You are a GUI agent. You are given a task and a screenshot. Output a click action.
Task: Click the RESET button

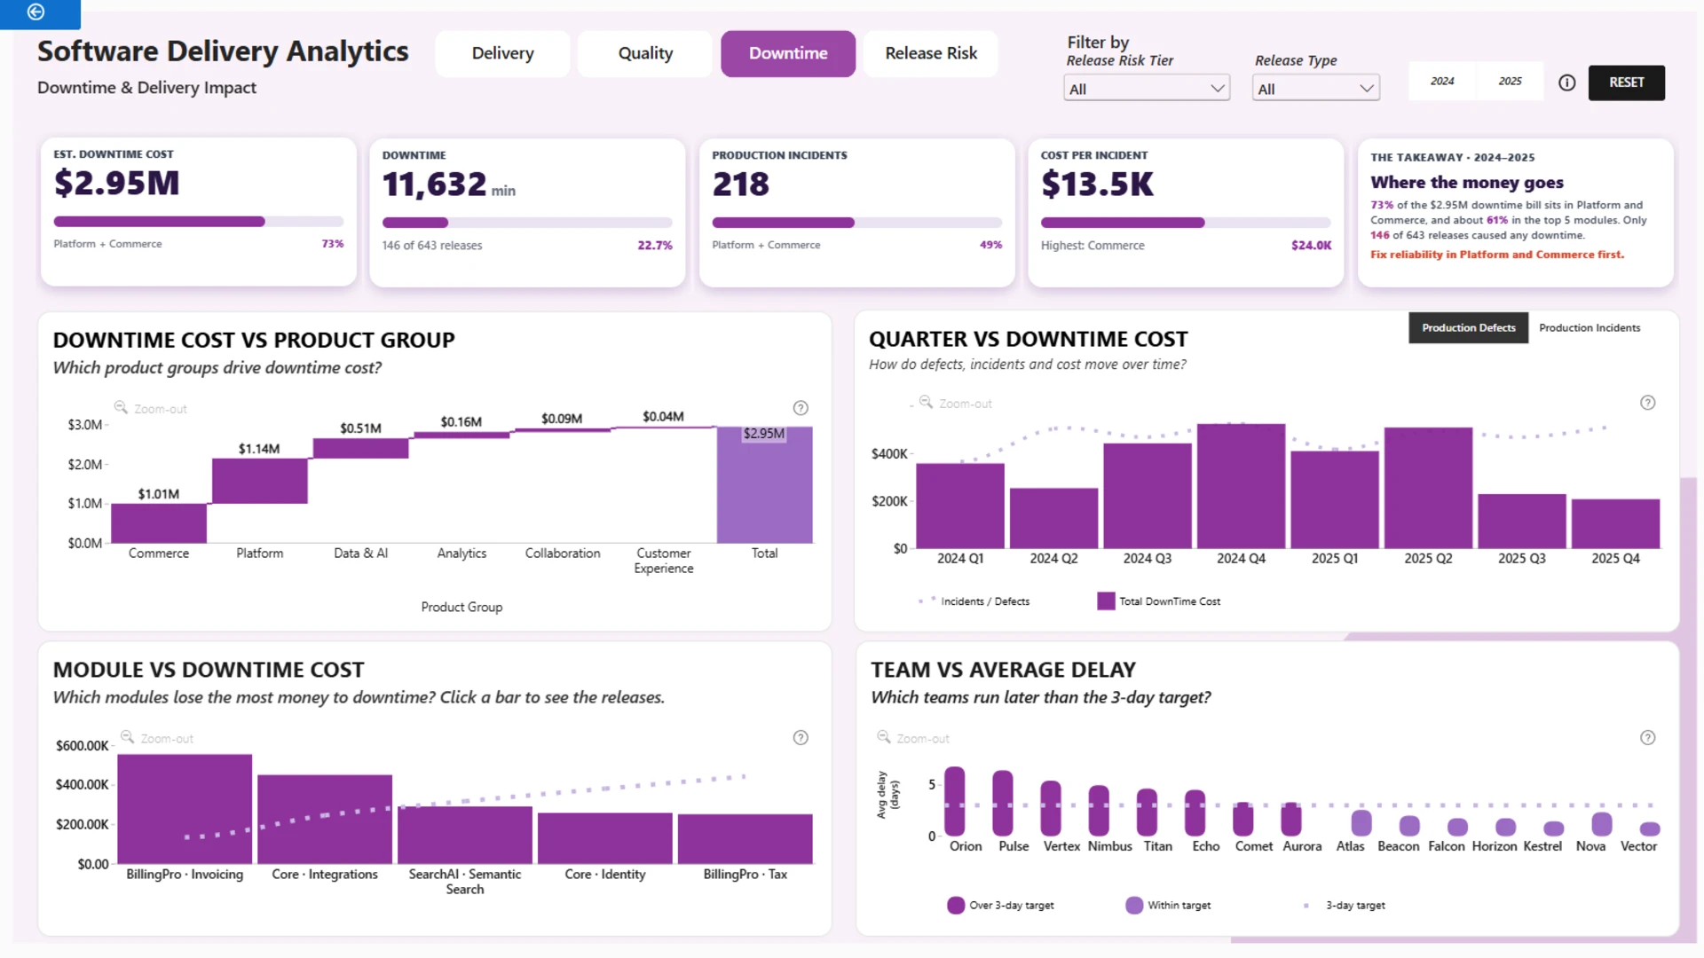click(1626, 82)
